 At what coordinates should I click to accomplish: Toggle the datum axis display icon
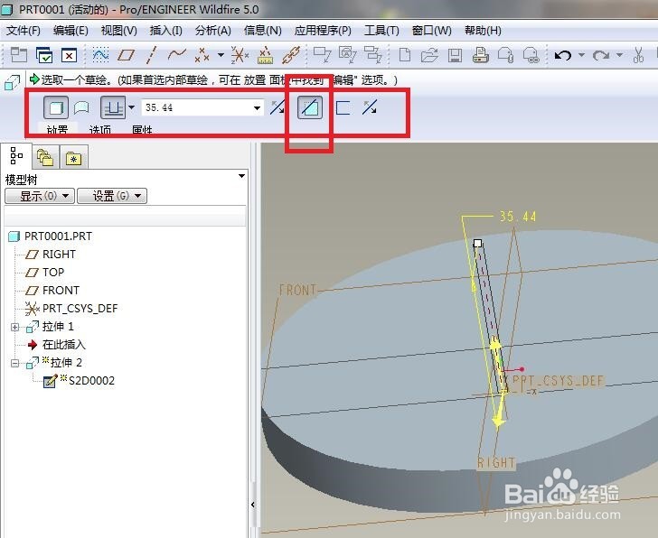152,55
